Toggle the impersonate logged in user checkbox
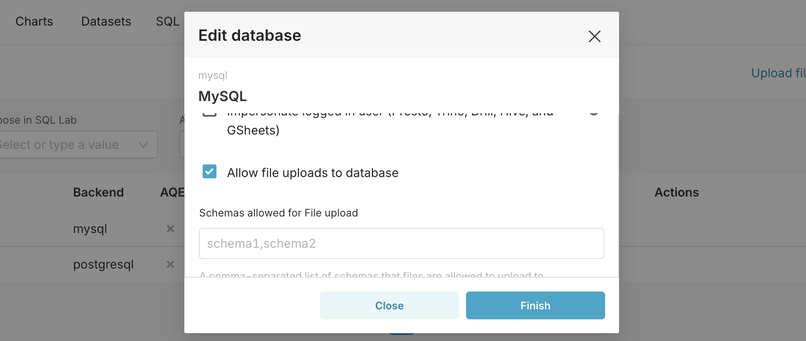 (210, 114)
